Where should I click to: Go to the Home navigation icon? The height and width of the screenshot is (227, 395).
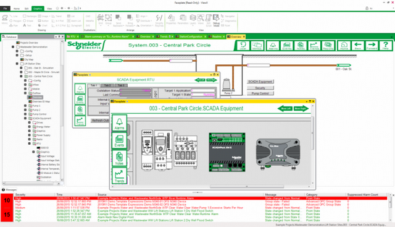(x=344, y=46)
